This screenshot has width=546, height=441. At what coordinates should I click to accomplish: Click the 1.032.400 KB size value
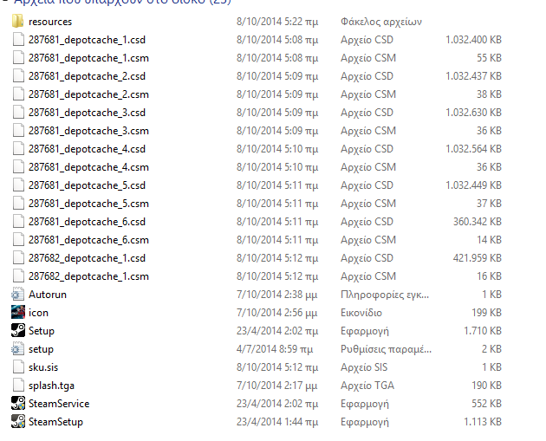[473, 40]
